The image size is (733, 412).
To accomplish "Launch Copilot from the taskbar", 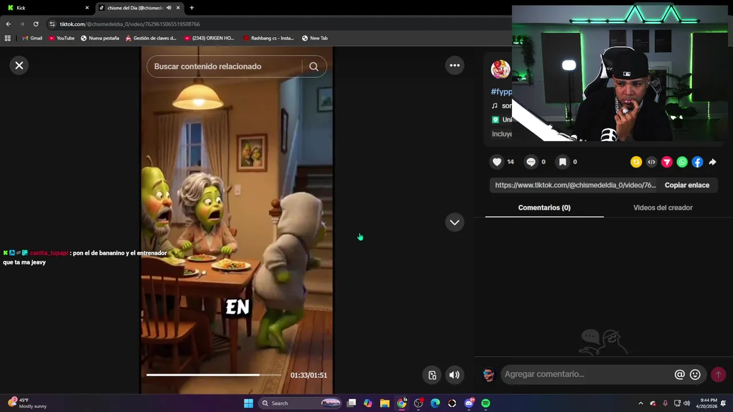I will tap(368, 403).
